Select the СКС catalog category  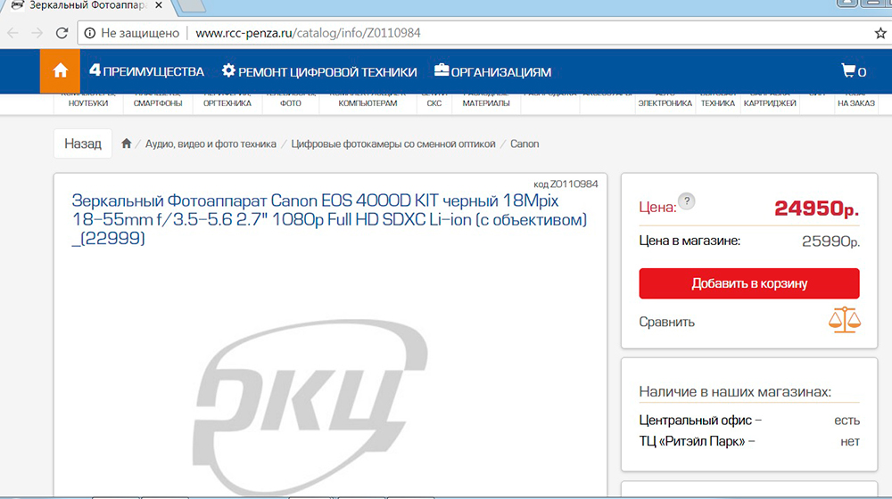[434, 102]
